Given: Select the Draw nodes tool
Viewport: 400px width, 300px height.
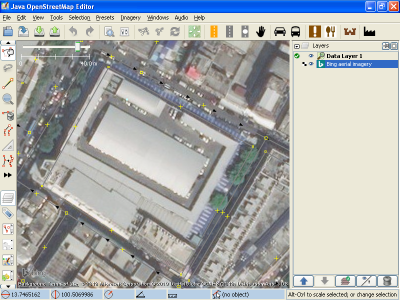Looking at the screenshot, I should coord(8,83).
